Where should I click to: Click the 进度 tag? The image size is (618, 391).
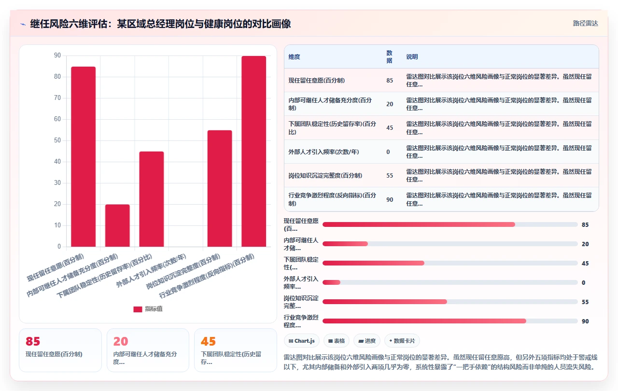pos(367,341)
